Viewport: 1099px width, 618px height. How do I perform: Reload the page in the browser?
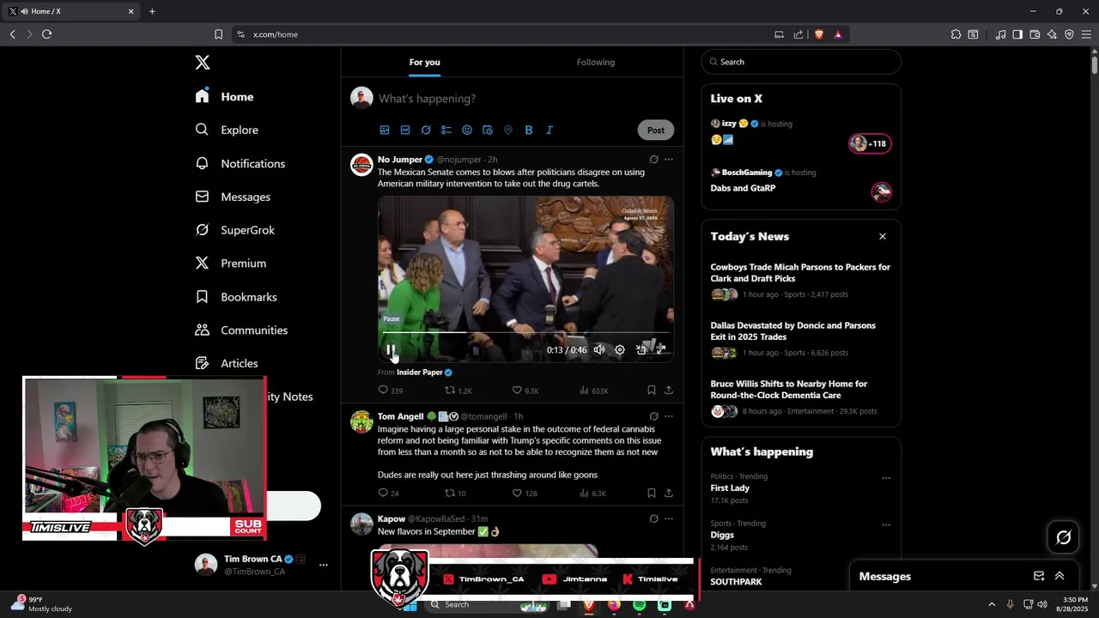(x=46, y=34)
